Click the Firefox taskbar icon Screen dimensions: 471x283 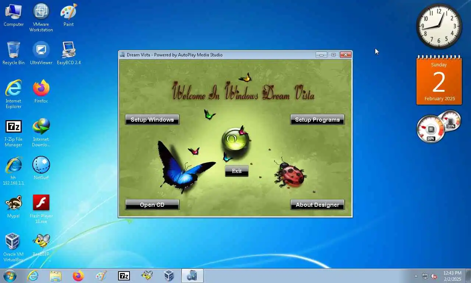pyautogui.click(x=78, y=276)
